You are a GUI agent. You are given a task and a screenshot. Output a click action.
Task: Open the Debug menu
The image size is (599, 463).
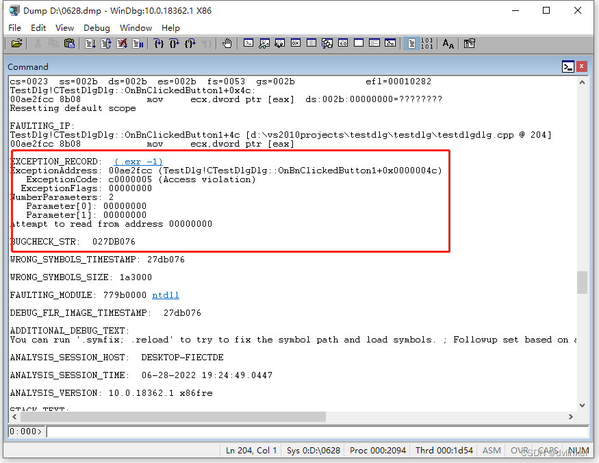tap(97, 28)
